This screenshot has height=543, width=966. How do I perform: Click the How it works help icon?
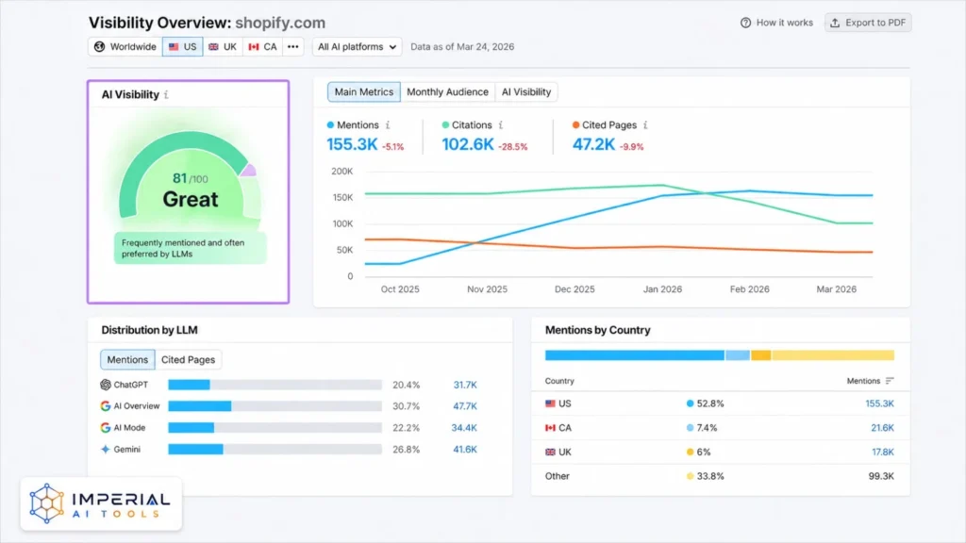coord(745,23)
